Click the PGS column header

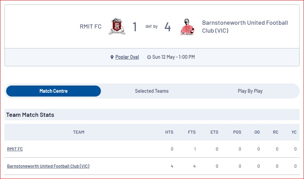[237, 132]
